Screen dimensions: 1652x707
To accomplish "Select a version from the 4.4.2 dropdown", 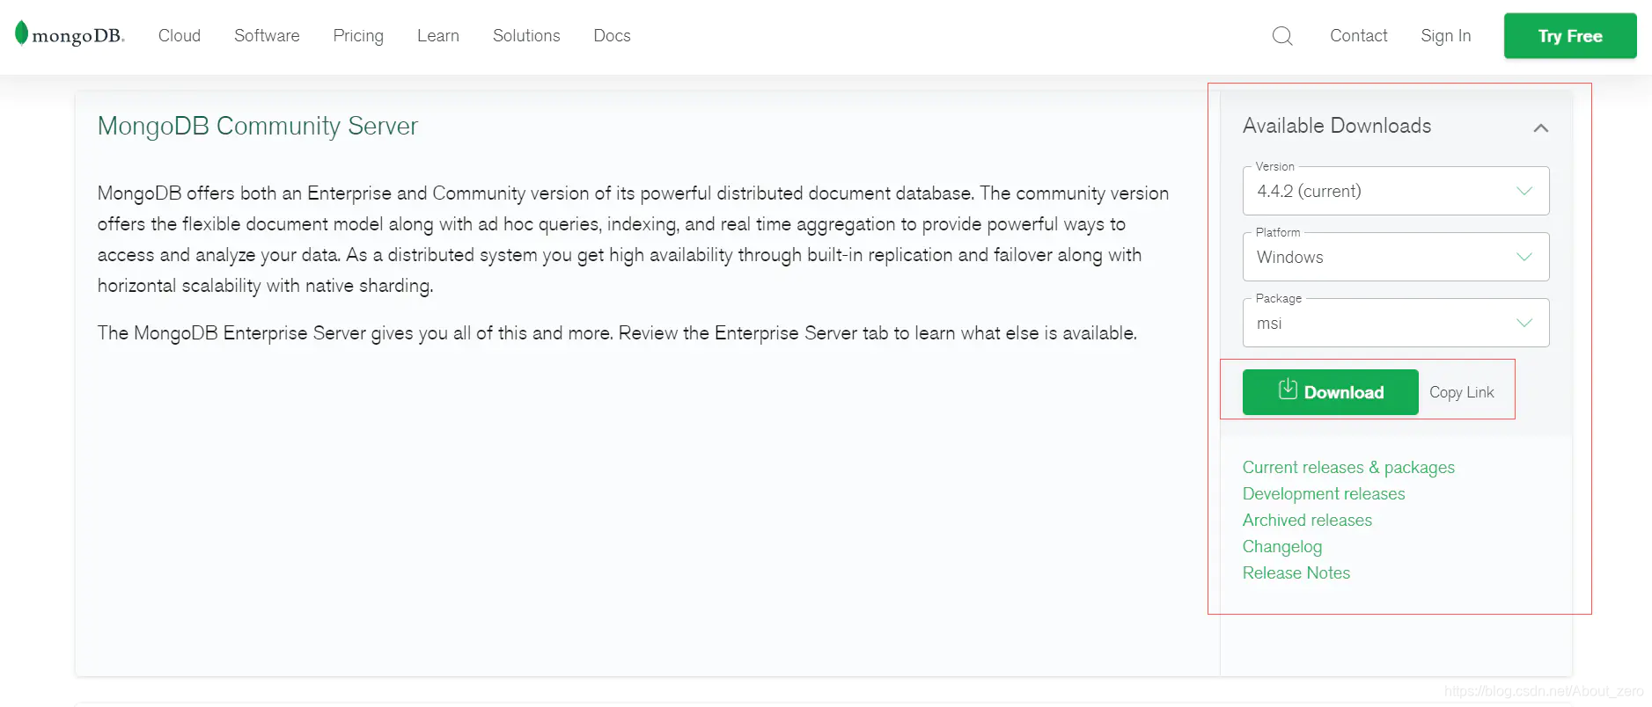I will (x=1395, y=191).
